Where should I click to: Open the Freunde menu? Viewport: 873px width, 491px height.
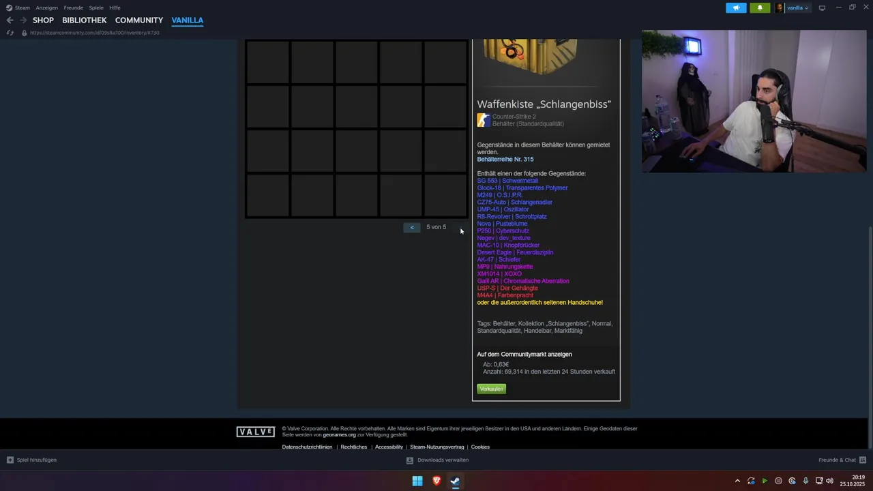pos(74,8)
